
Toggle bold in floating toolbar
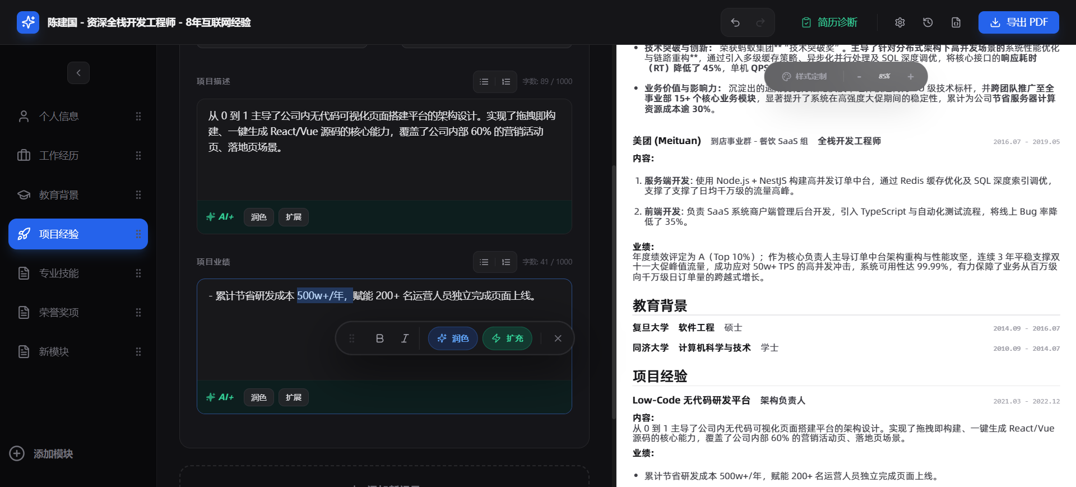click(x=379, y=338)
